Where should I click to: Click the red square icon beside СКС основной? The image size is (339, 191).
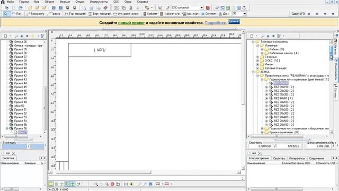tap(208, 8)
